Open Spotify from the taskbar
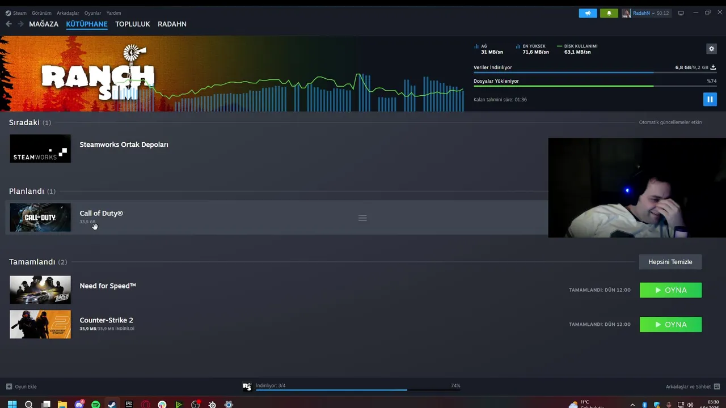 click(x=96, y=404)
